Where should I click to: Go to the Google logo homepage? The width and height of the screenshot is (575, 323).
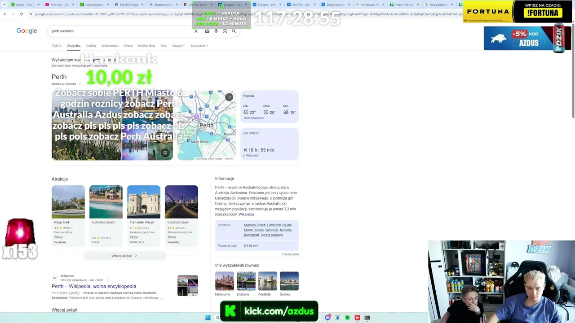tap(27, 31)
